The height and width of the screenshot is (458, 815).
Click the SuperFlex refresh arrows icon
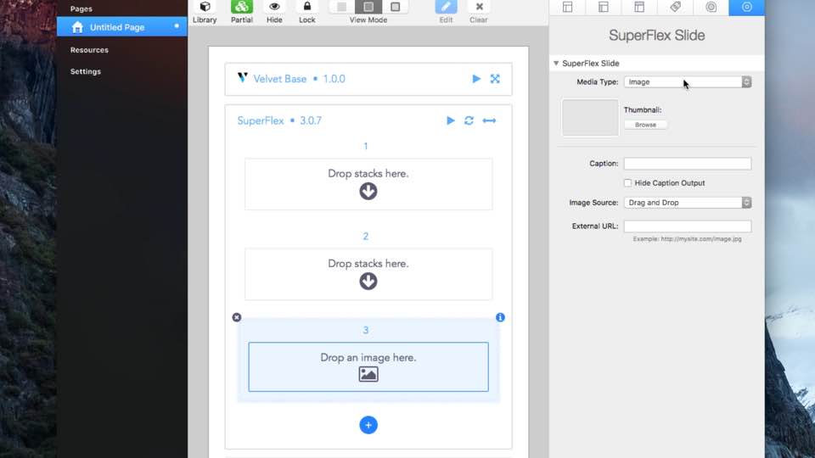pos(469,120)
